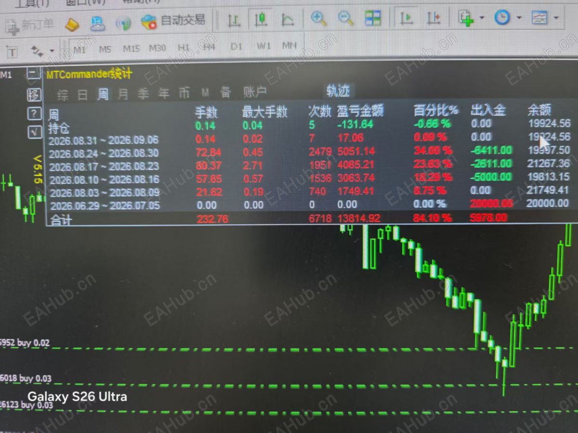Select the MN timeframe
Image resolution: width=578 pixels, height=433 pixels.
289,46
